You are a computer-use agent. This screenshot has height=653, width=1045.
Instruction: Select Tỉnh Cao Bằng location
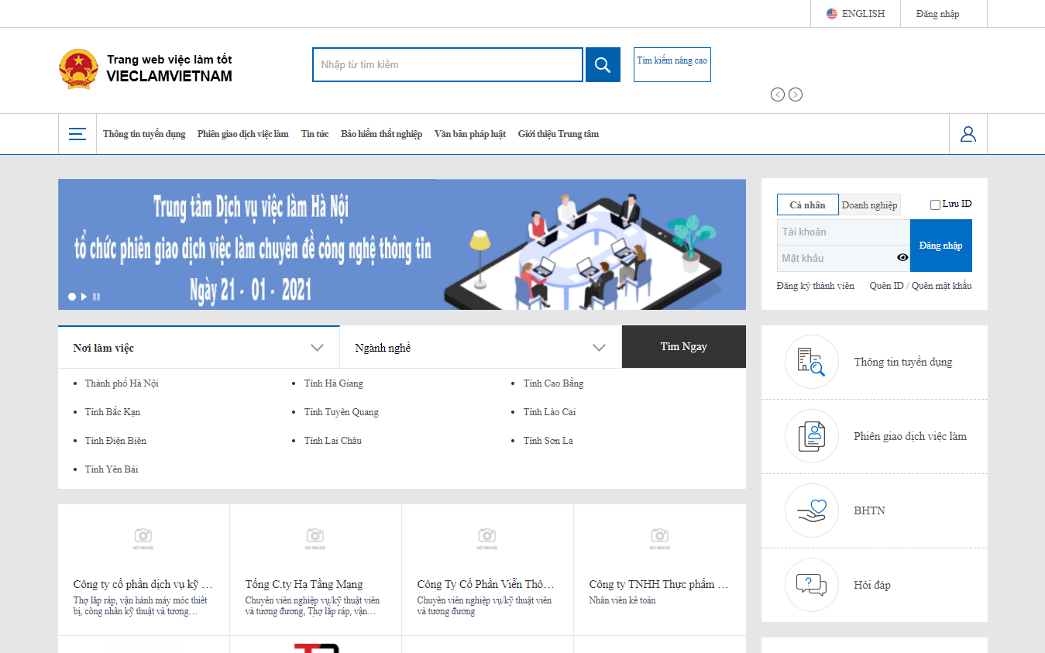tap(554, 383)
